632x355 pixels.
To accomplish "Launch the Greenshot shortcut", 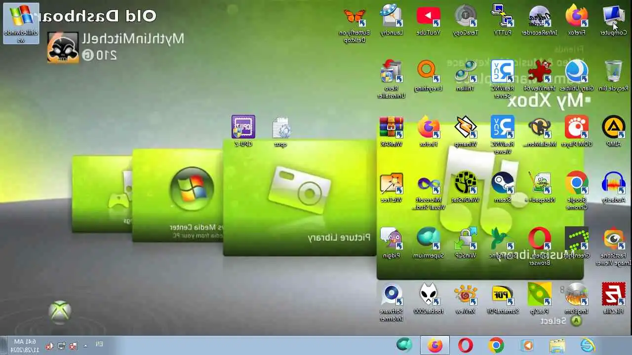I will [576, 243].
